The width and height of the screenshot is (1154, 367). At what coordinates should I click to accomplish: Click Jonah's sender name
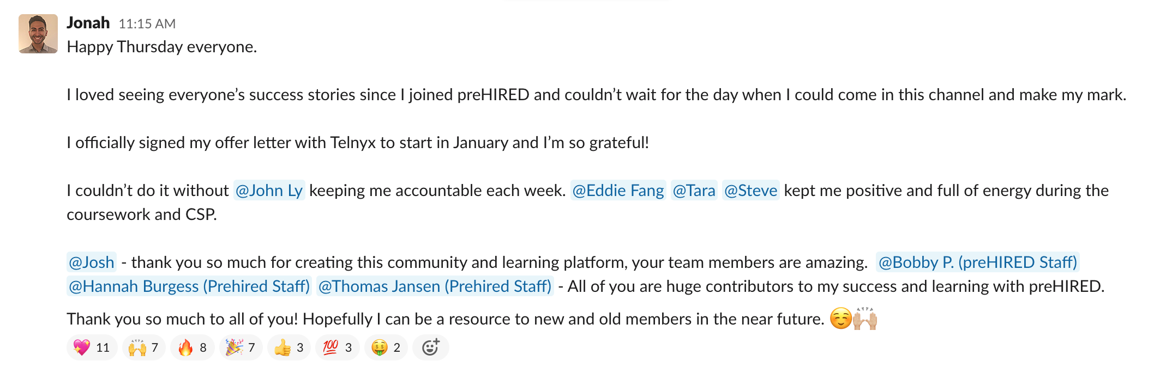[x=88, y=23]
